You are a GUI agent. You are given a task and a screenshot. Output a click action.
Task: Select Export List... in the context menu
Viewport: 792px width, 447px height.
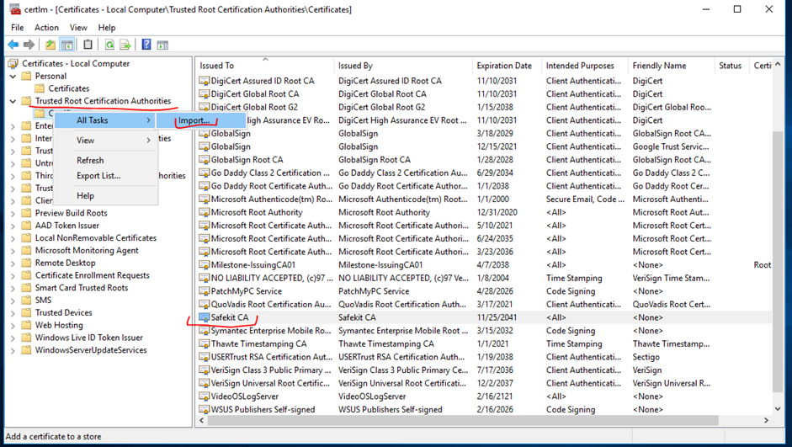105,176
